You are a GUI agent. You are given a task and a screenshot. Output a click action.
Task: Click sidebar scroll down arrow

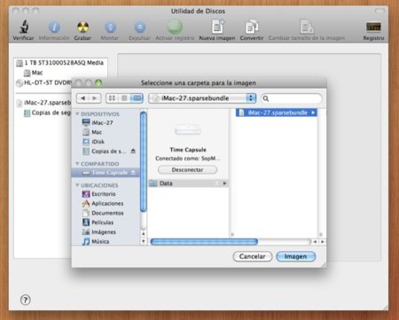(144, 241)
